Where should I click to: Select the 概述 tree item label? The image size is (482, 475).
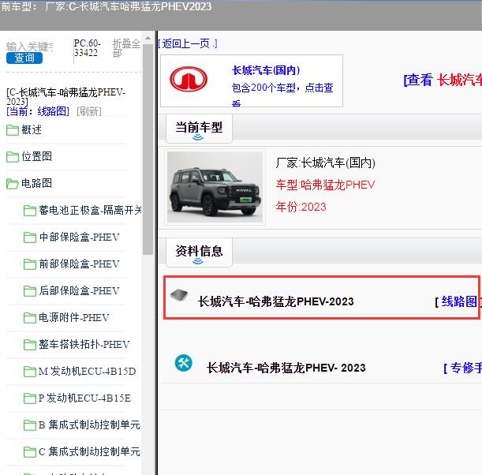point(32,130)
